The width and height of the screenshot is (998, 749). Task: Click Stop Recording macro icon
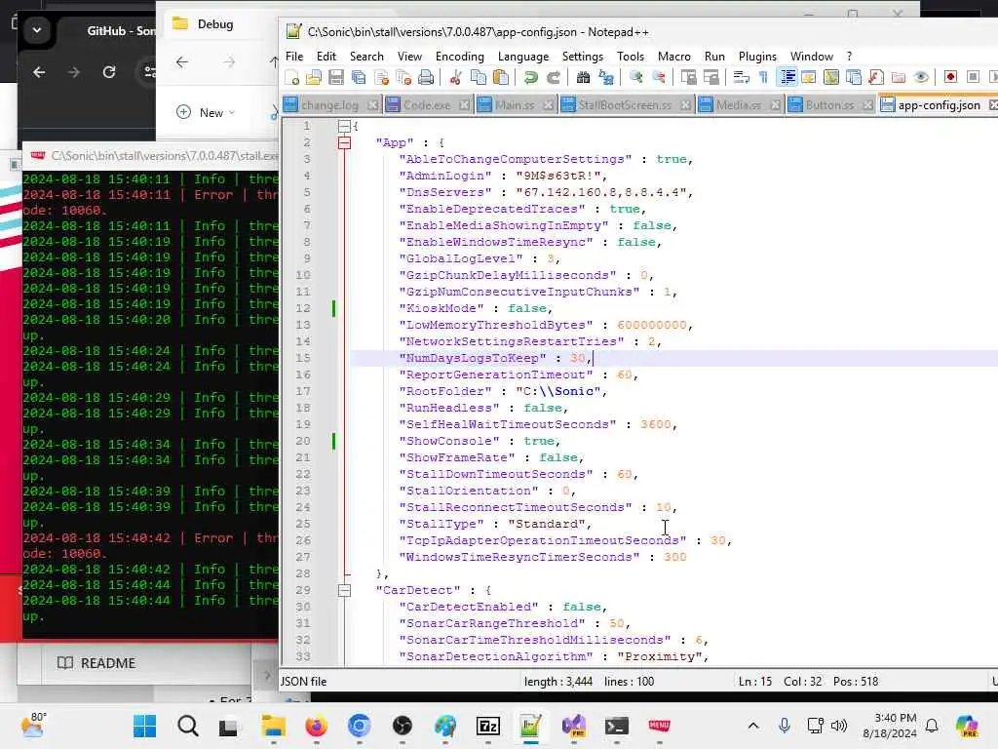973,77
